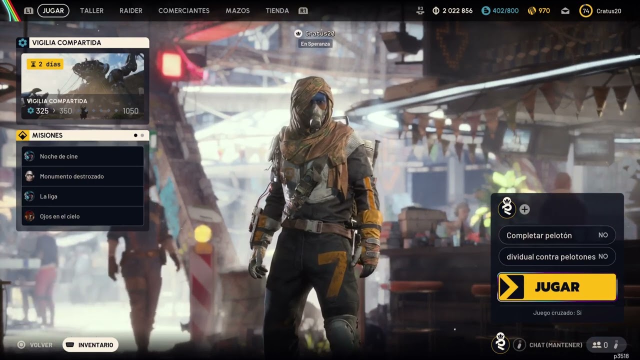This screenshot has width=640, height=360.
Task: Click the gear icon in Vigilia Compartida header
Action: coord(22,42)
